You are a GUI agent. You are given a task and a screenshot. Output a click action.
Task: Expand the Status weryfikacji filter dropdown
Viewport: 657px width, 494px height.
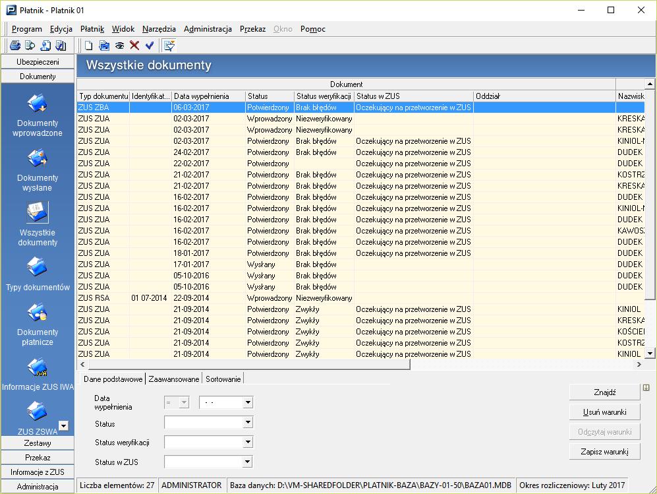248,442
